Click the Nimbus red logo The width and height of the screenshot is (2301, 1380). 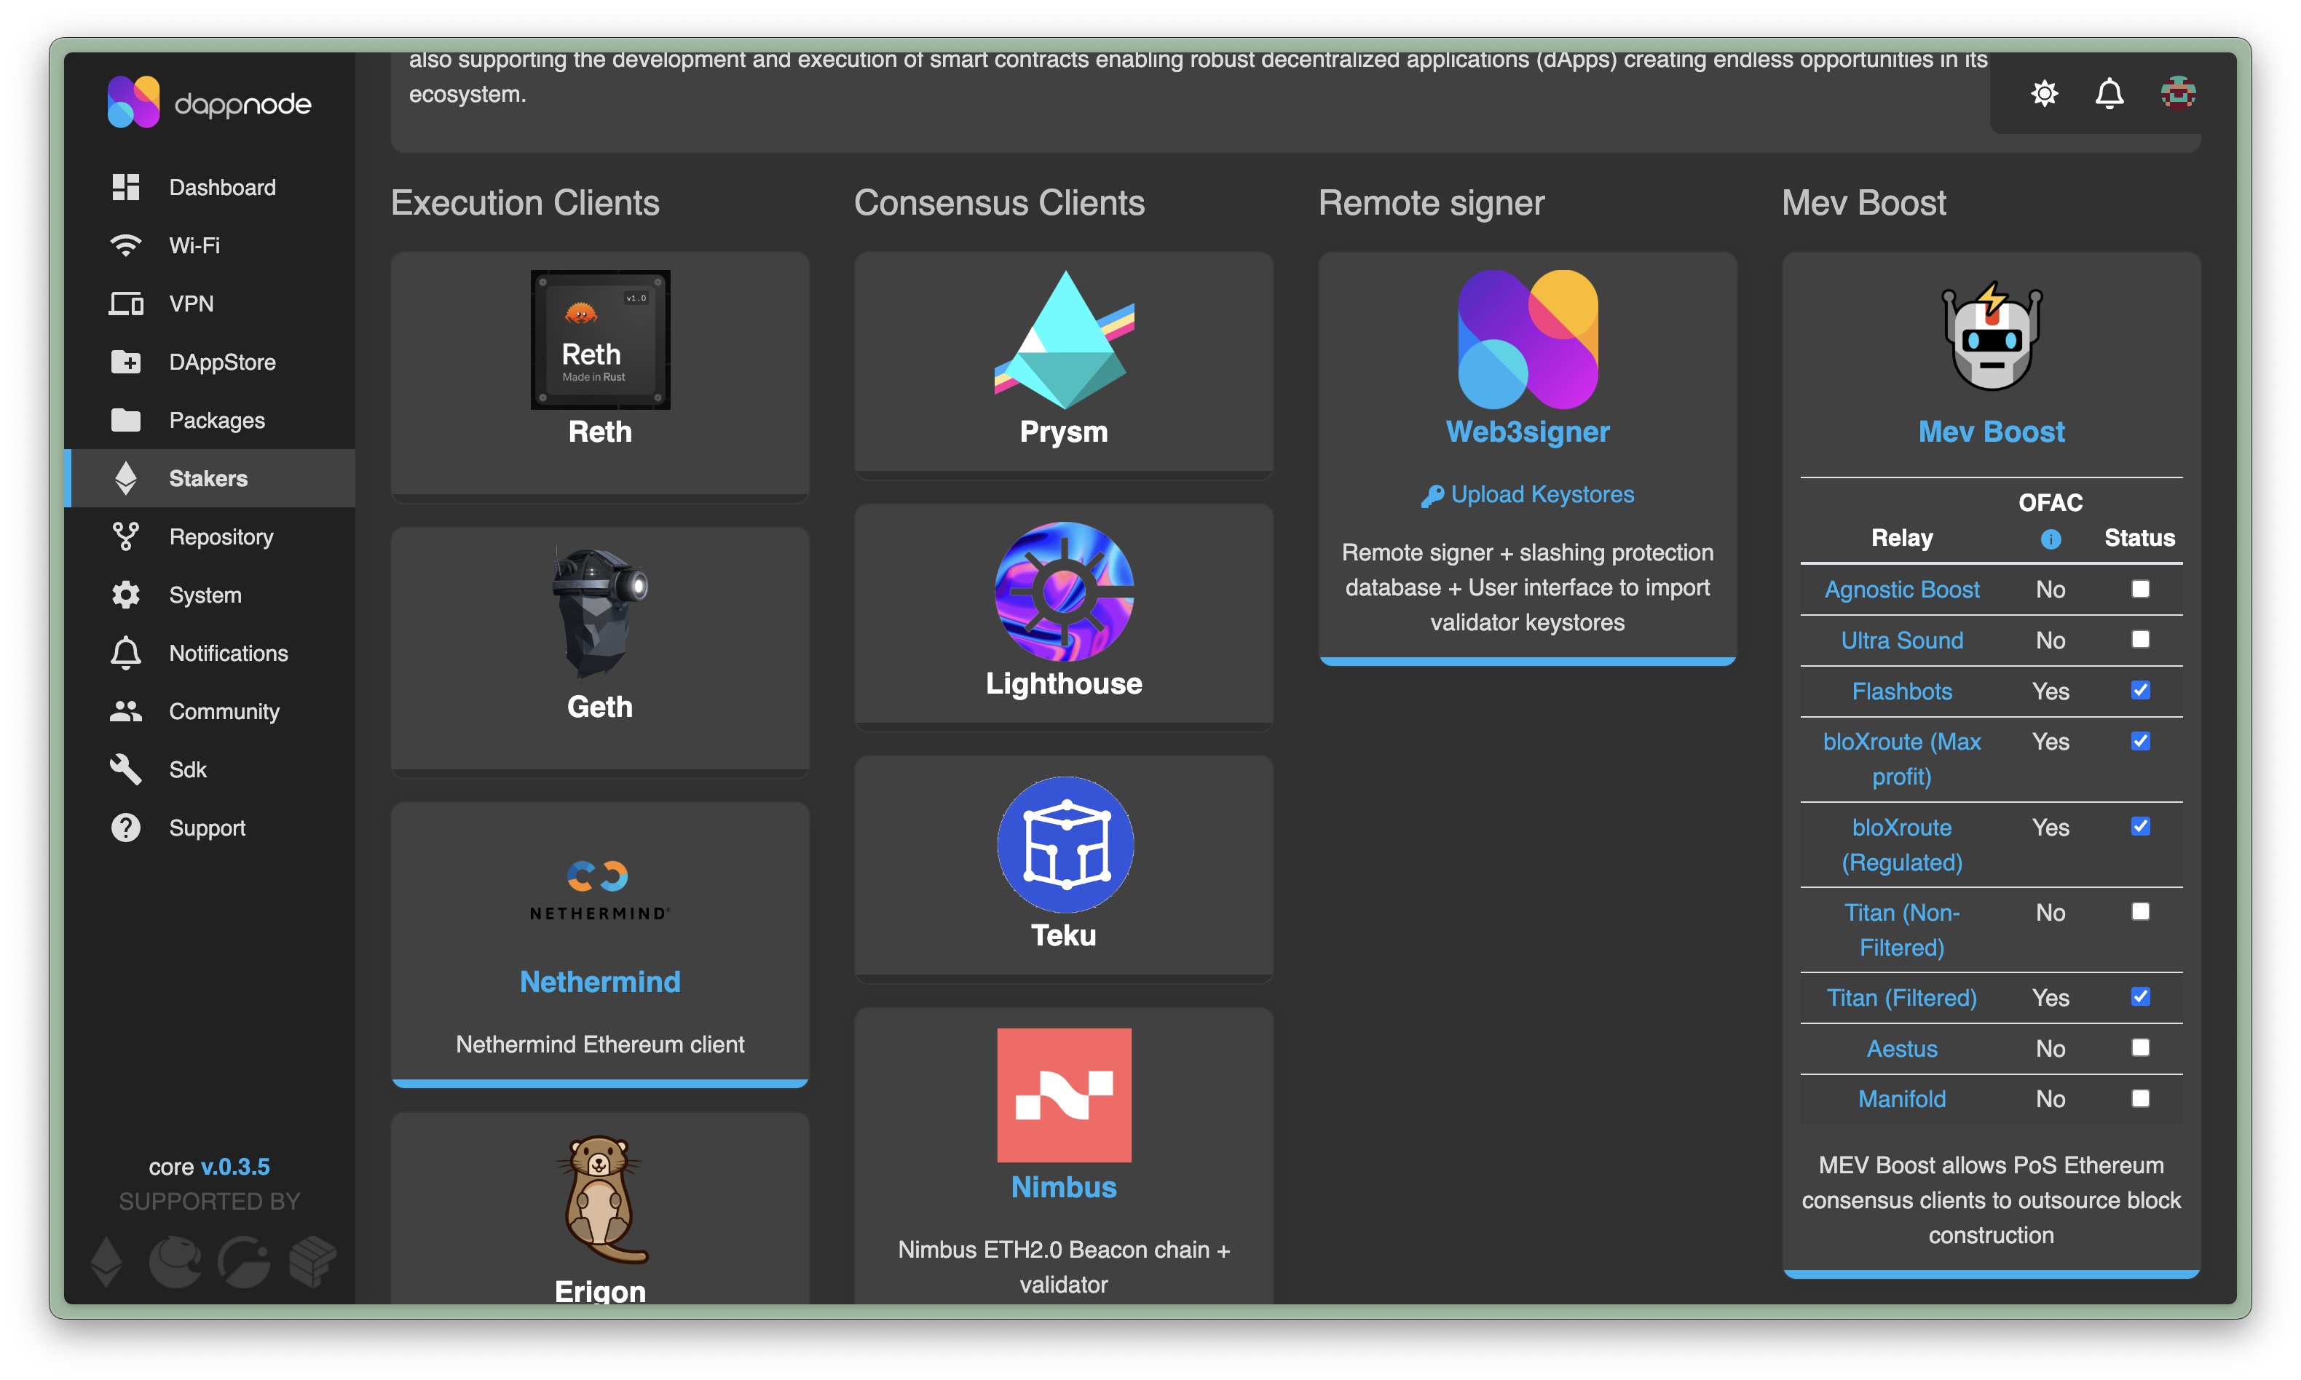[x=1063, y=1095]
